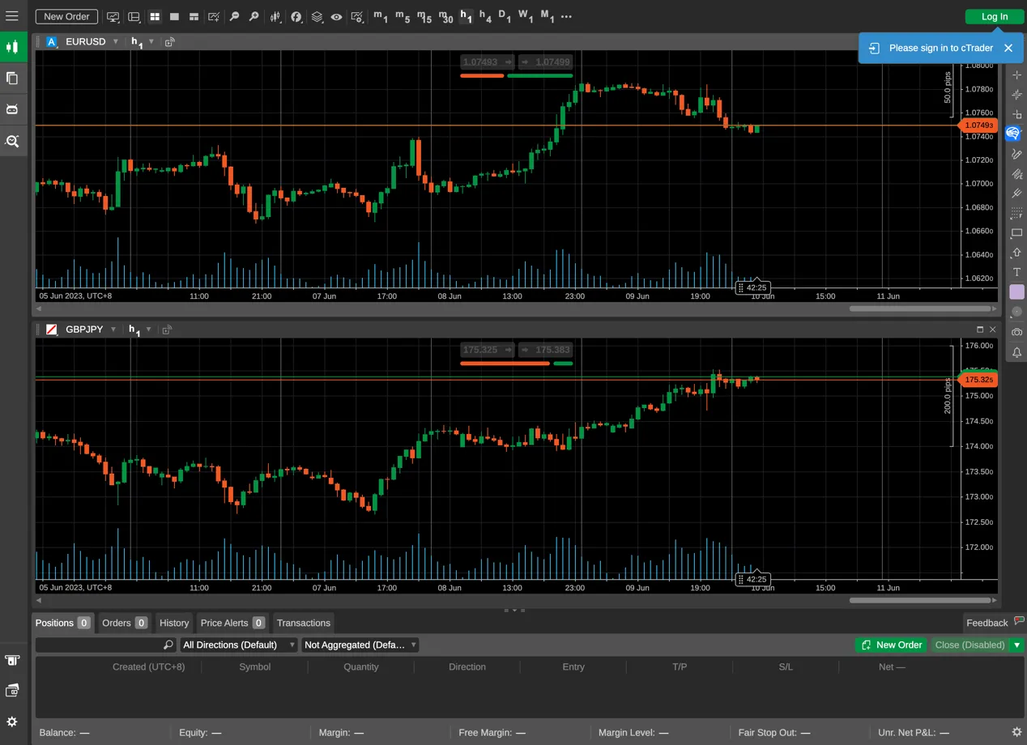Image resolution: width=1027 pixels, height=745 pixels.
Task: Select the h4 timeframe
Action: [485, 16]
